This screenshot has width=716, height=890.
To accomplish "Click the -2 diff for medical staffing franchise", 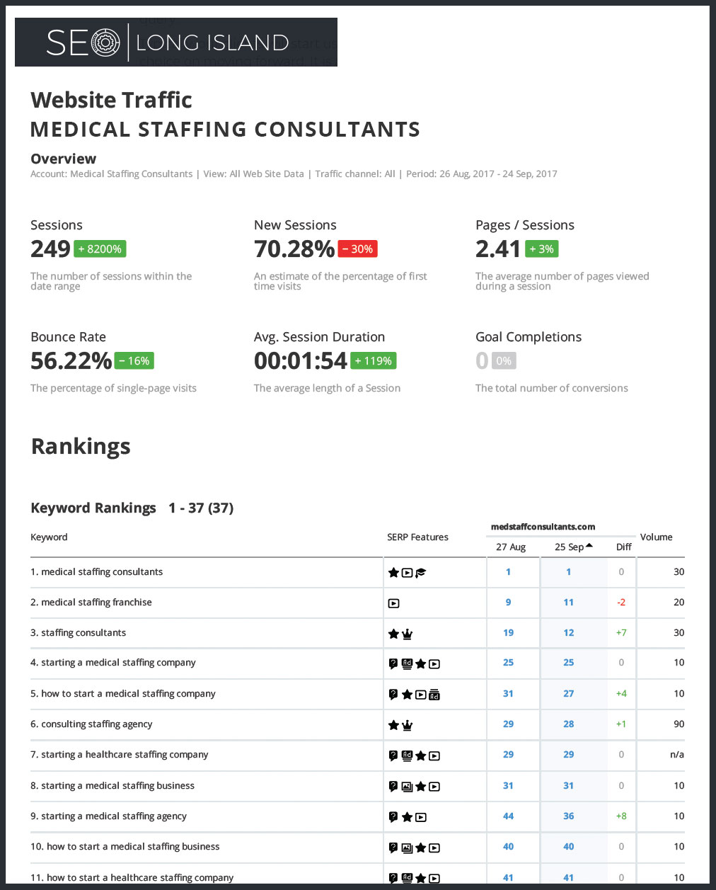I will point(621,603).
